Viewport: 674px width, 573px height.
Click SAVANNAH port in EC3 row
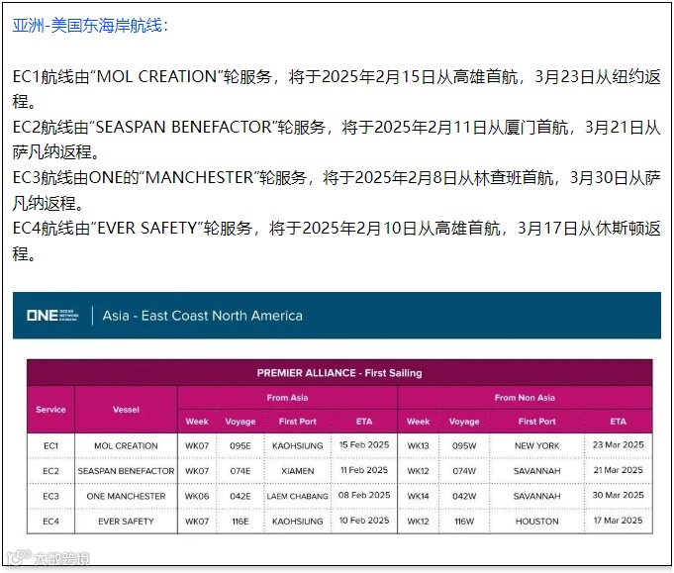click(536, 496)
